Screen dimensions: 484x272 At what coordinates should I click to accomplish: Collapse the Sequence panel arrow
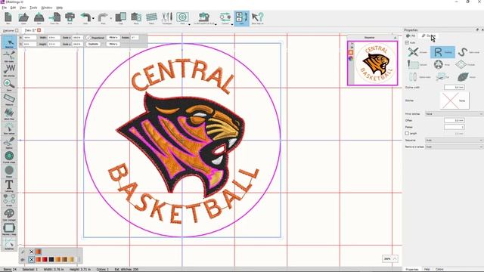395,38
